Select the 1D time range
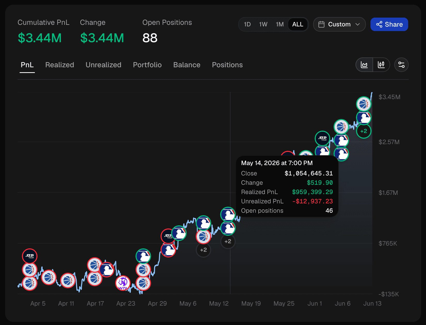The width and height of the screenshot is (426, 325). 247,24
